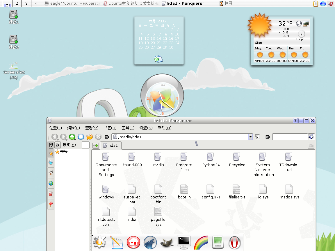The height and width of the screenshot is (251, 335).
Task: Launch the terminal from the dock
Action: click(184, 243)
